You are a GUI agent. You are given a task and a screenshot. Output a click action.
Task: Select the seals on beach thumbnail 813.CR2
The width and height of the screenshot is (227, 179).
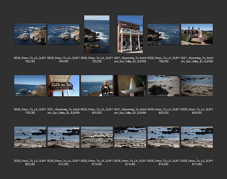pos(97,137)
